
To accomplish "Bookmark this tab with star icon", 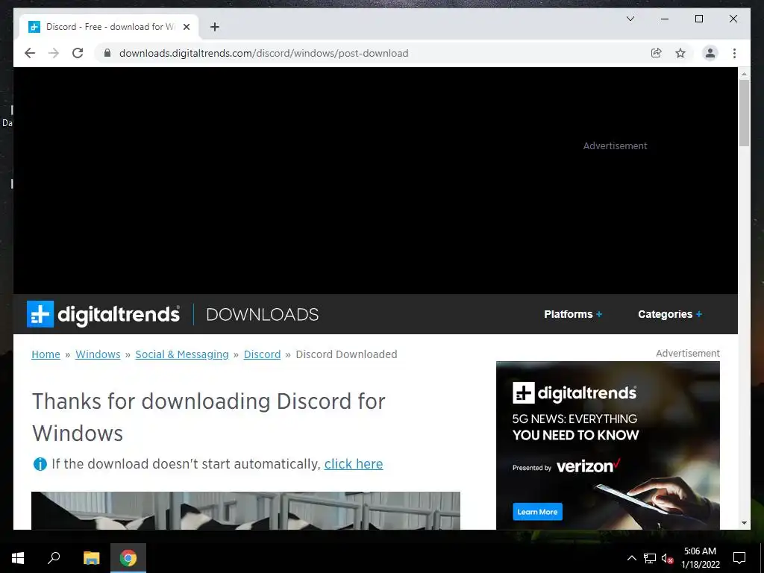I will pos(680,53).
